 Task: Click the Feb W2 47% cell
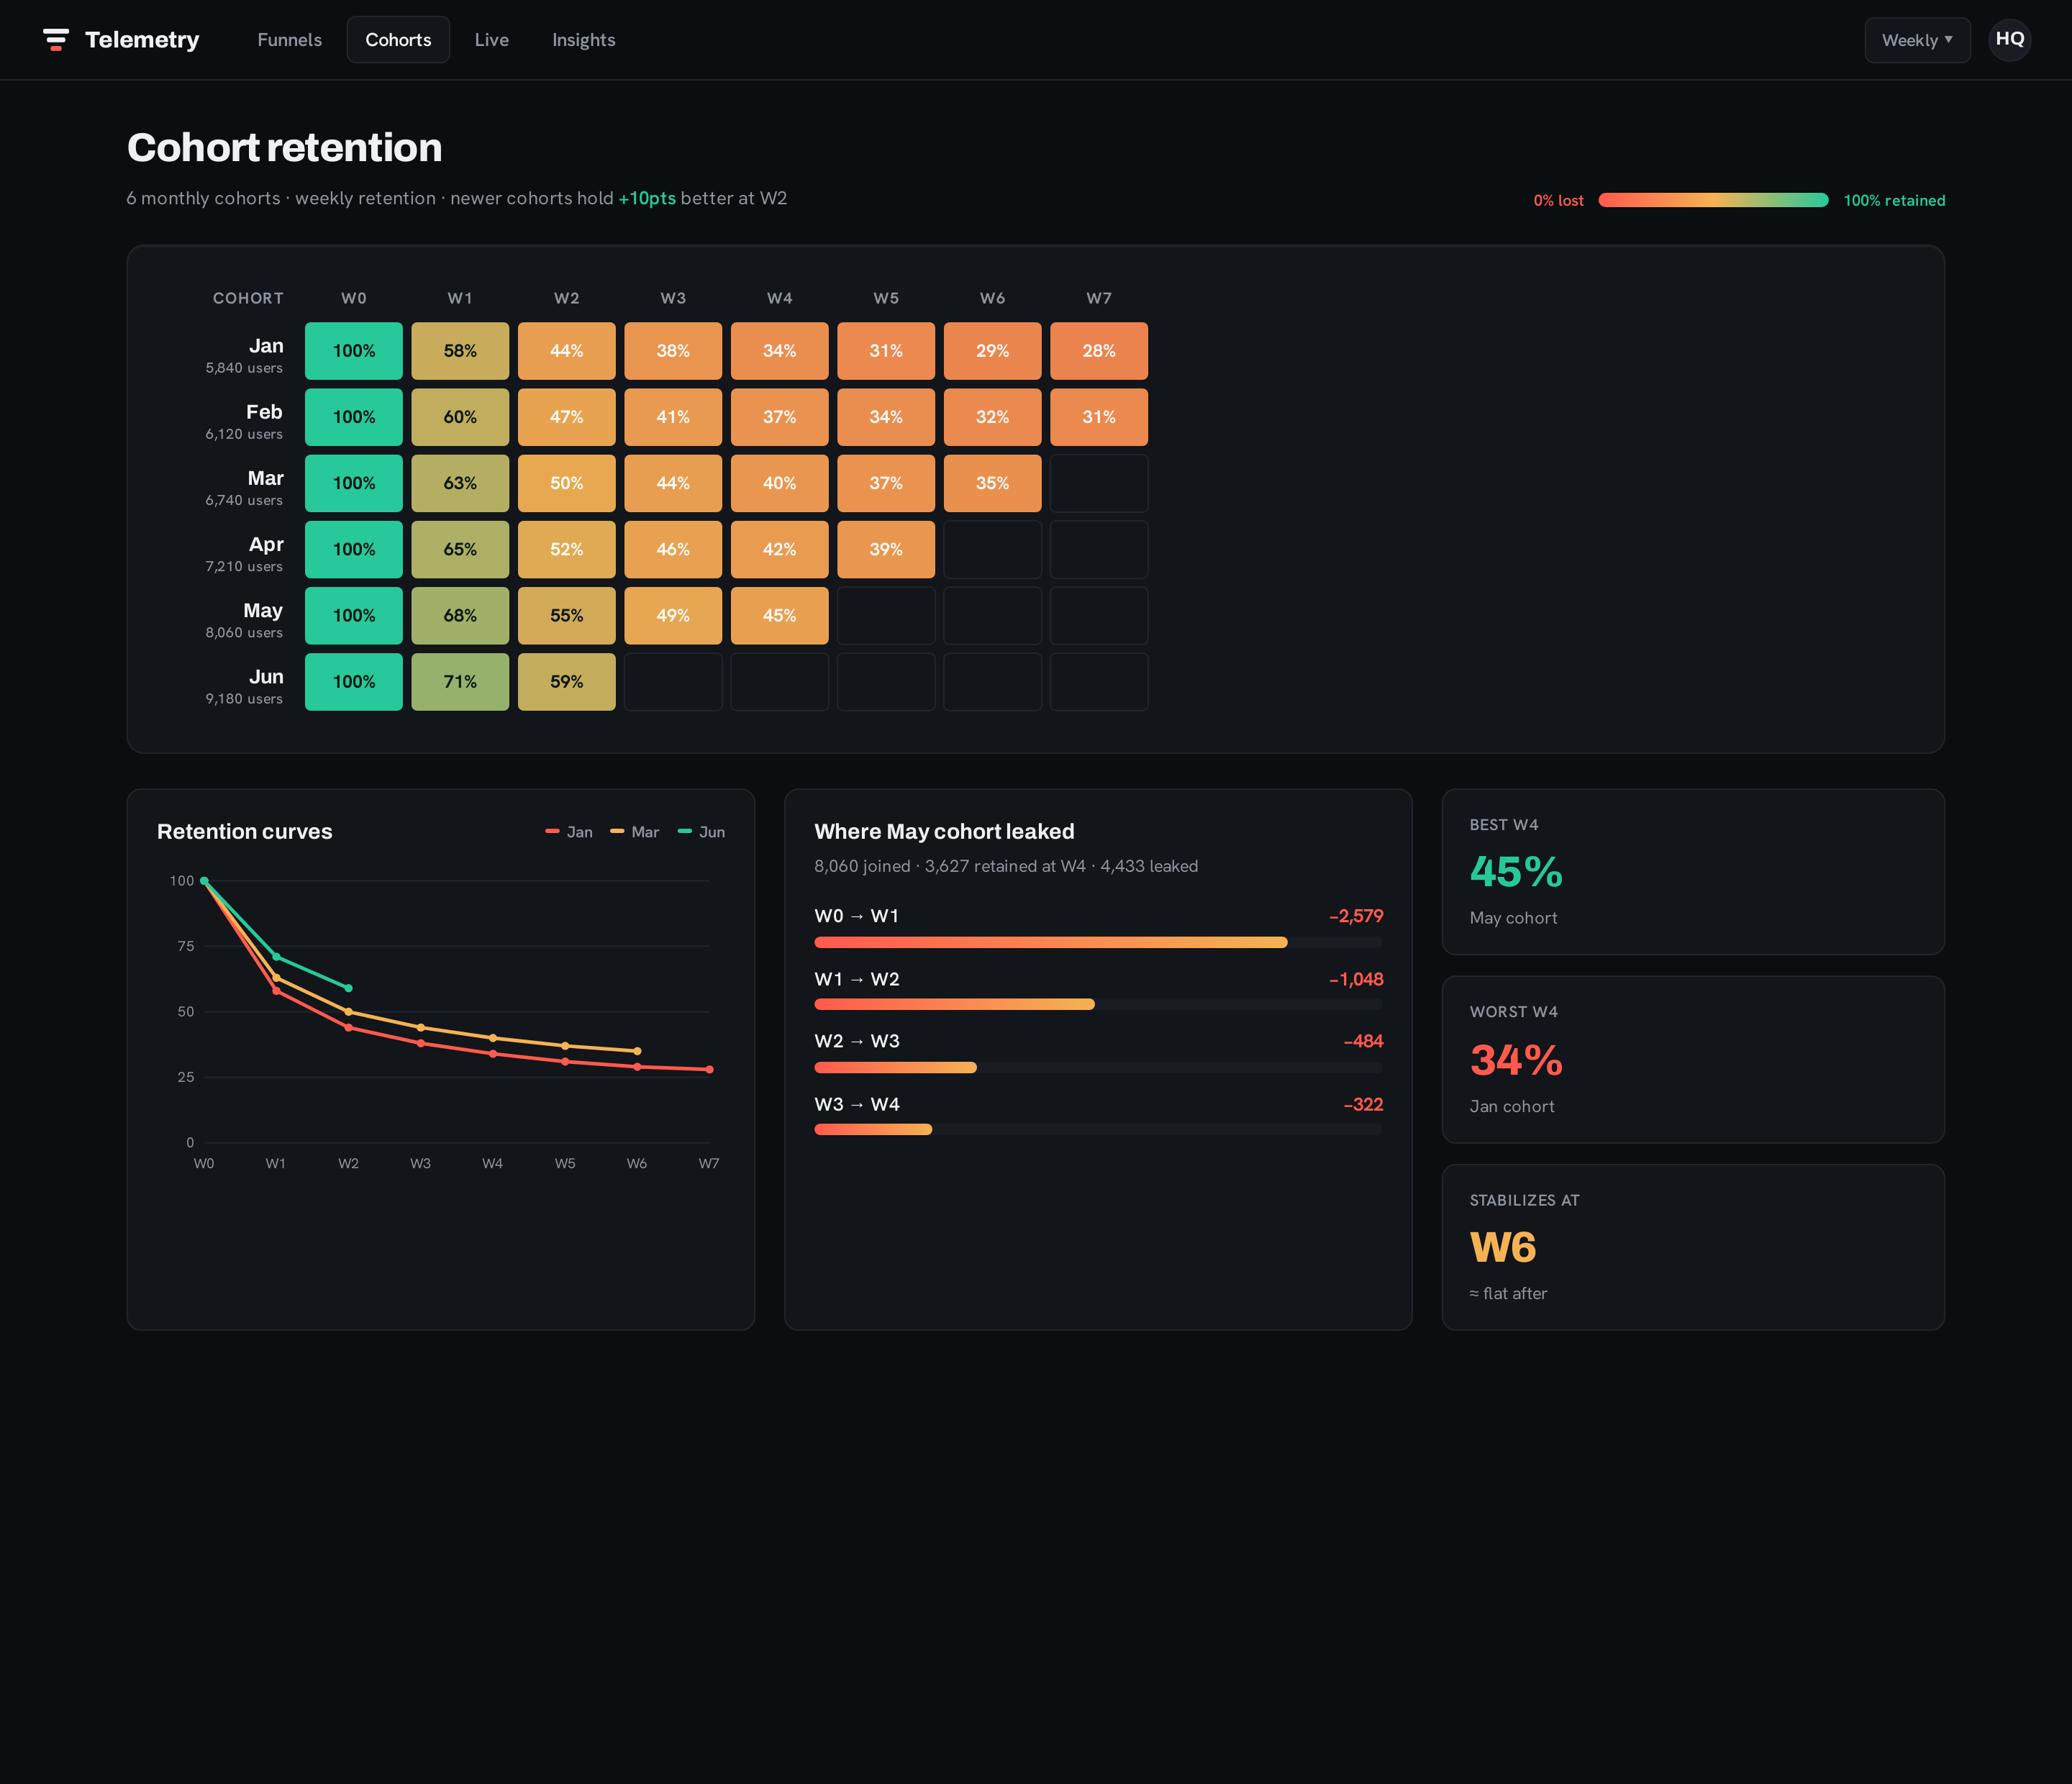[567, 417]
